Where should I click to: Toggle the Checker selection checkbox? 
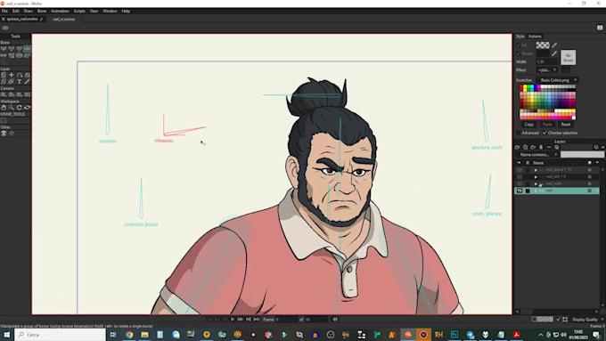(545, 133)
